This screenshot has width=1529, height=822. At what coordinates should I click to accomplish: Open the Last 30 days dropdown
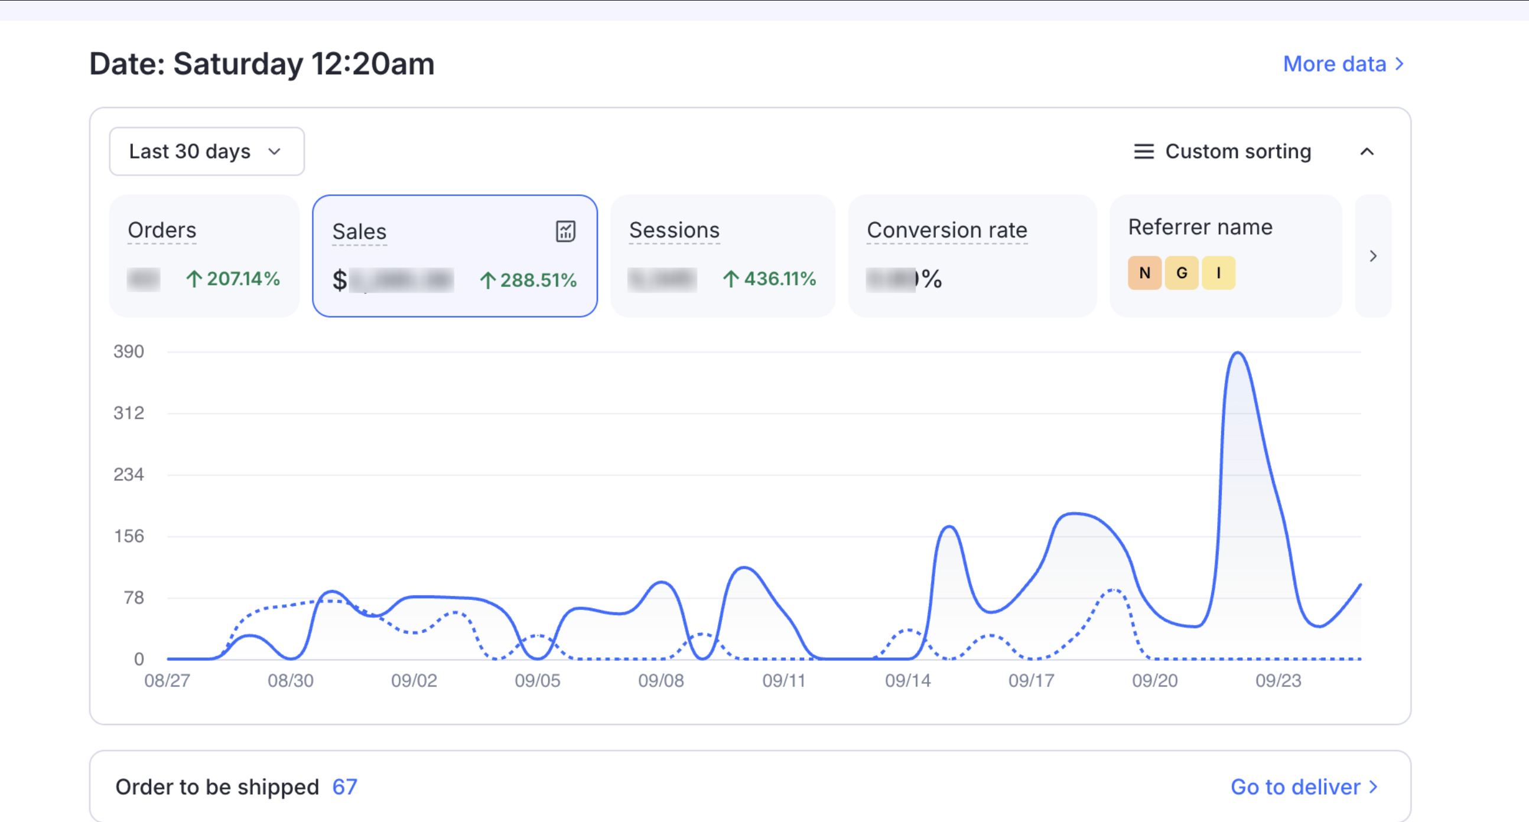pyautogui.click(x=207, y=151)
